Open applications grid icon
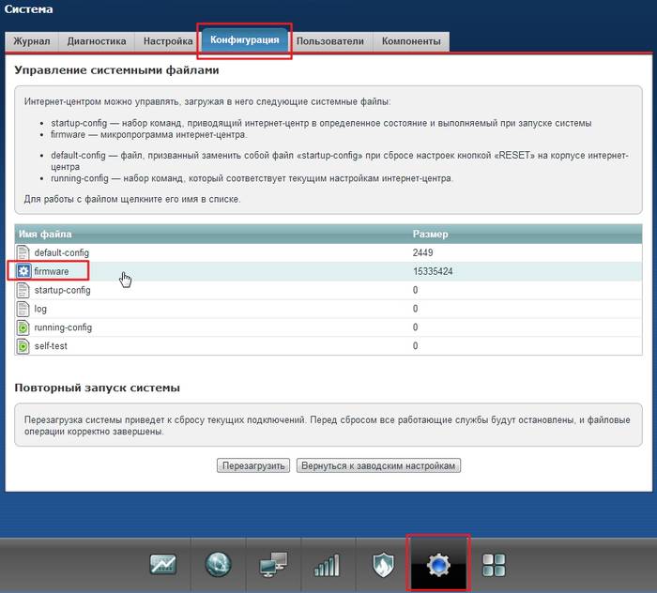 click(x=494, y=564)
